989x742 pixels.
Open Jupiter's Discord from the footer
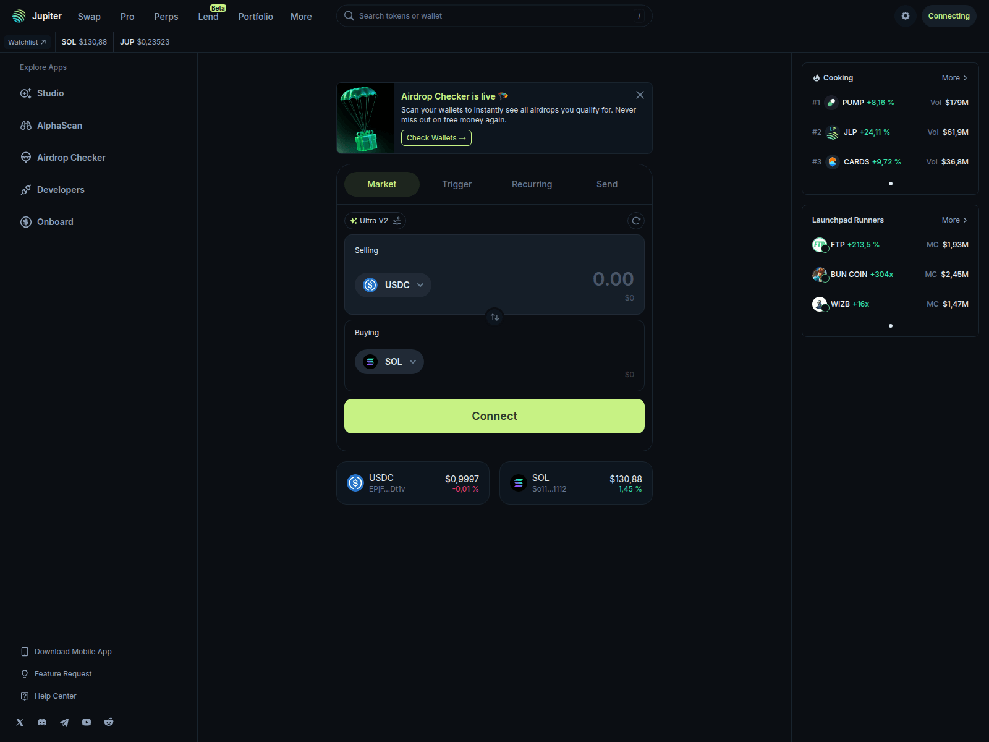coord(42,722)
